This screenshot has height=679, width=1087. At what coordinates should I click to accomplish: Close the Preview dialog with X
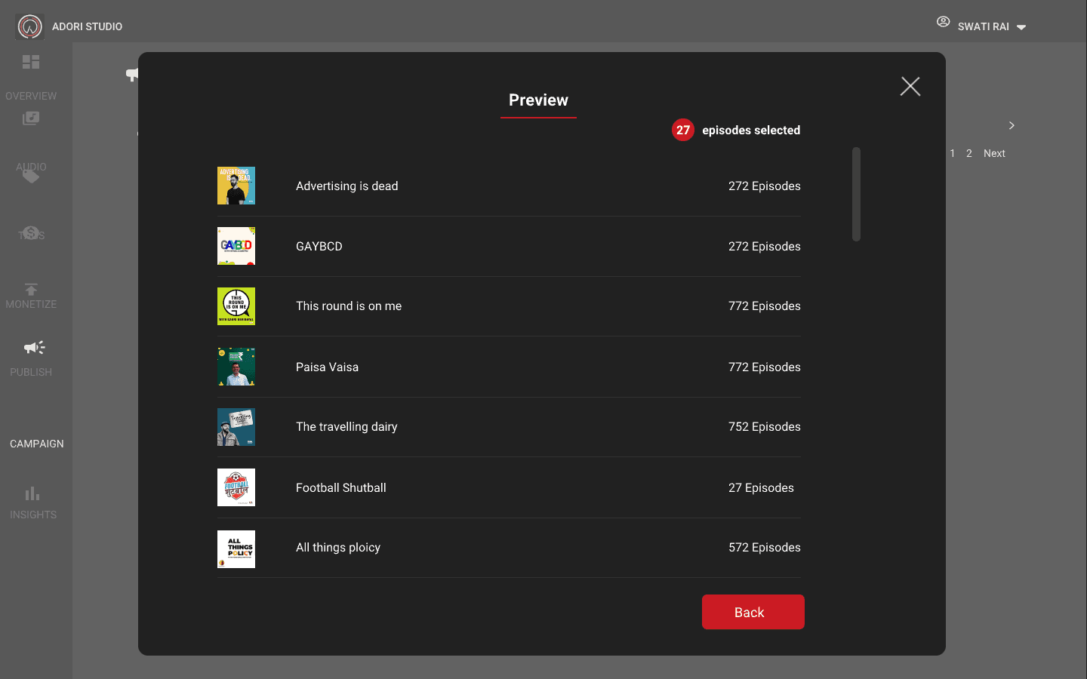910,87
